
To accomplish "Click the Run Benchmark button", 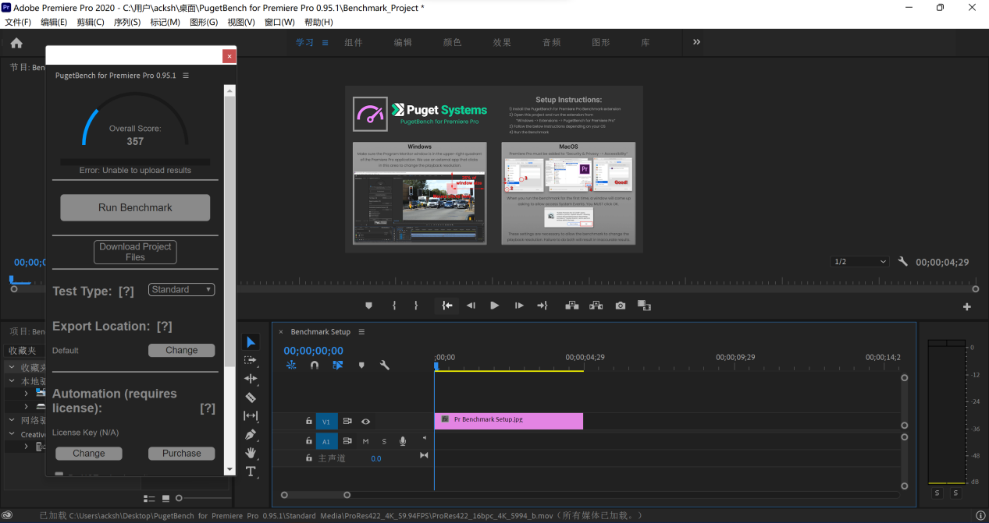I will point(135,207).
